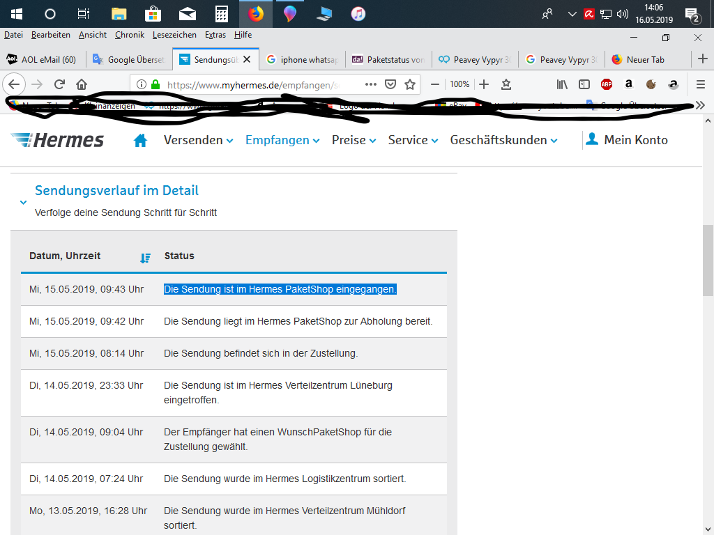The height and width of the screenshot is (535, 714).
Task: Show more bookmarks toolbar items
Action: click(701, 106)
